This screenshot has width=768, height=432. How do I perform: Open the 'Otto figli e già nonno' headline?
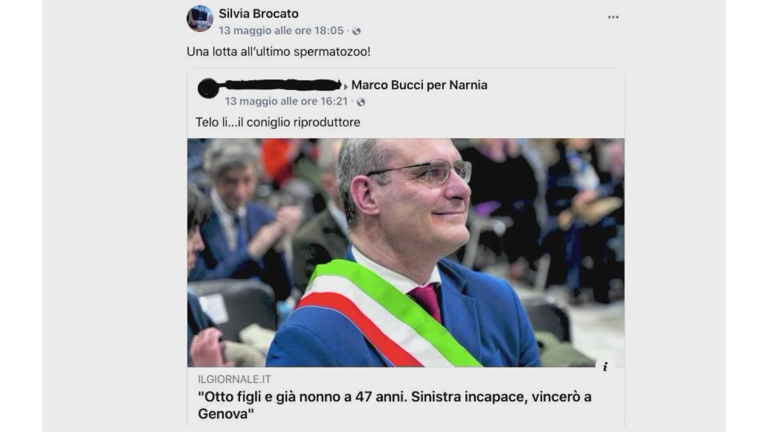coord(394,405)
